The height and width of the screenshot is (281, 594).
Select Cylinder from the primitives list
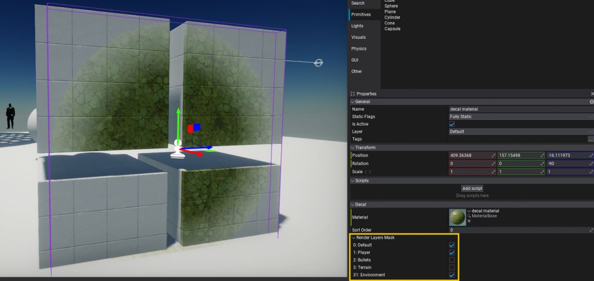392,17
